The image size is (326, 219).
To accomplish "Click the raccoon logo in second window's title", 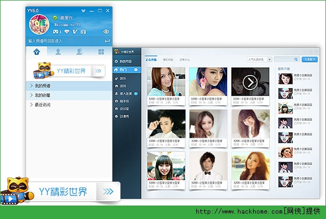I will pyautogui.click(x=117, y=52).
